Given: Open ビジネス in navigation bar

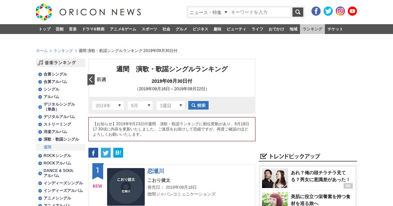Looking at the screenshot, I should coord(200,29).
